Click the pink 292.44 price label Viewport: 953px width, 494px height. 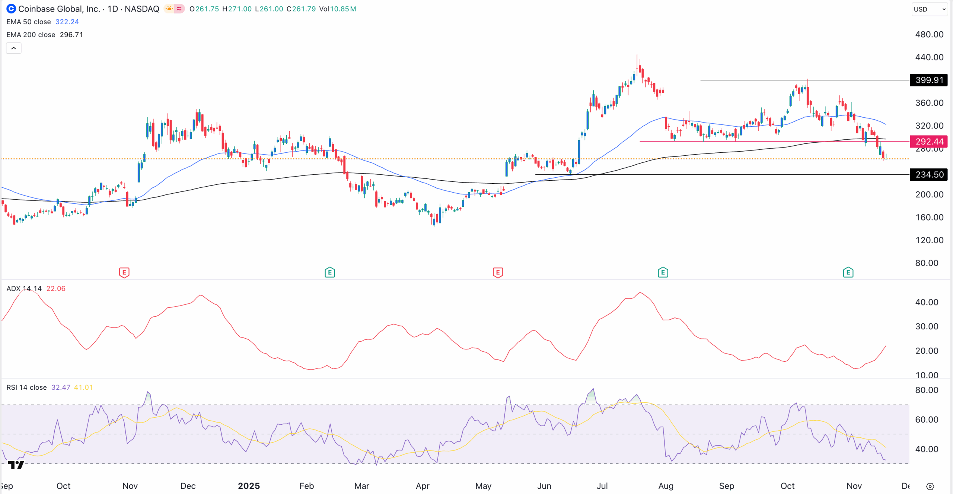(x=929, y=142)
